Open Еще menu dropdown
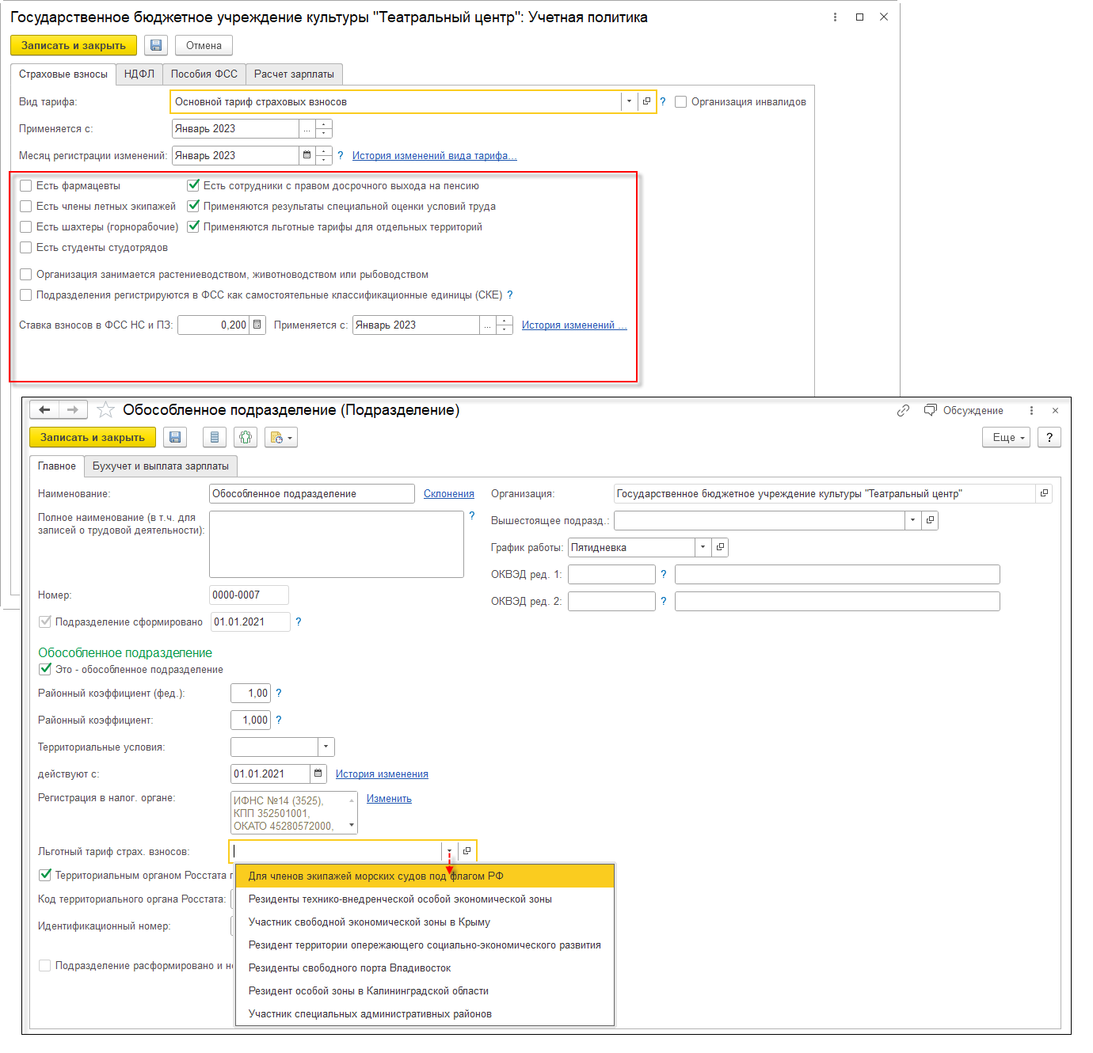Viewport: 1093px width, 1053px height. 1007,437
